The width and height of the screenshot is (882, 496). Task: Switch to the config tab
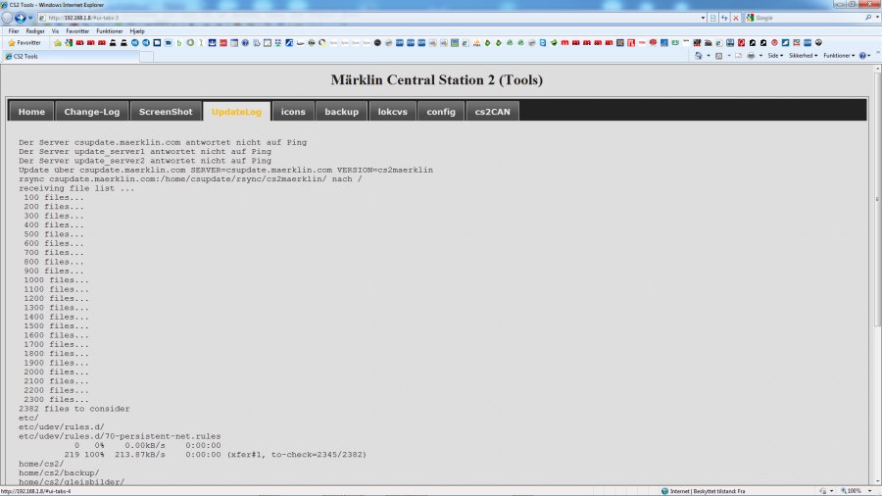point(441,112)
